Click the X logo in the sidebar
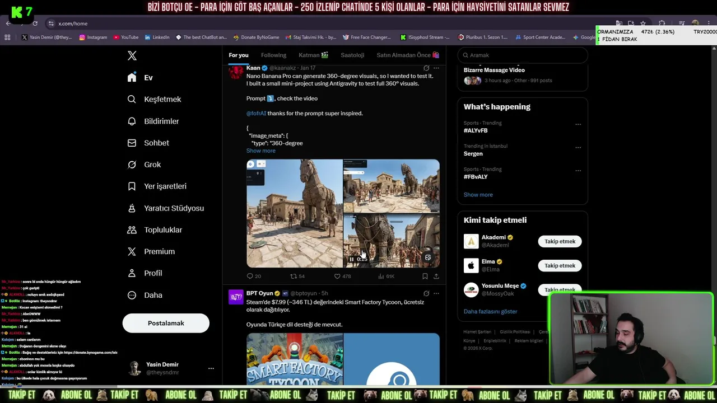The width and height of the screenshot is (717, 403). [132, 55]
